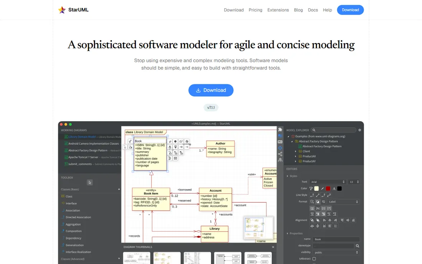Open the Label format dropdown
The height and width of the screenshot is (264, 422).
point(343,201)
